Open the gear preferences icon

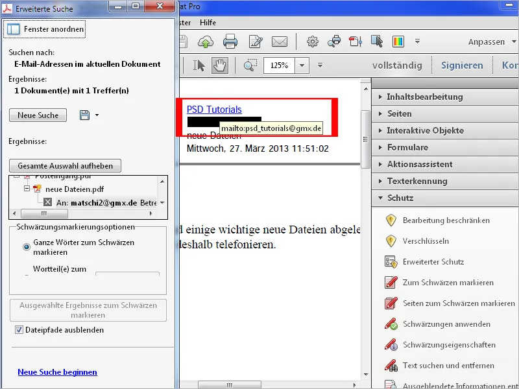point(313,41)
